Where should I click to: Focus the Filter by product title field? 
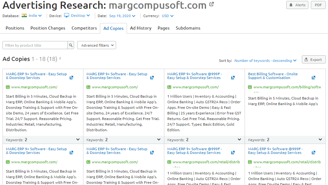pyautogui.click(x=35, y=45)
